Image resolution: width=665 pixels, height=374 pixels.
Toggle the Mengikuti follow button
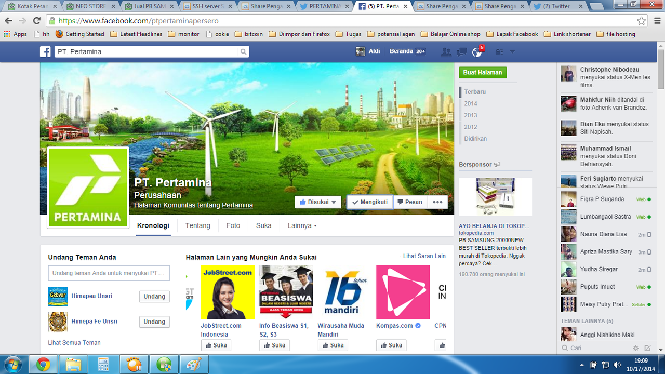[369, 202]
